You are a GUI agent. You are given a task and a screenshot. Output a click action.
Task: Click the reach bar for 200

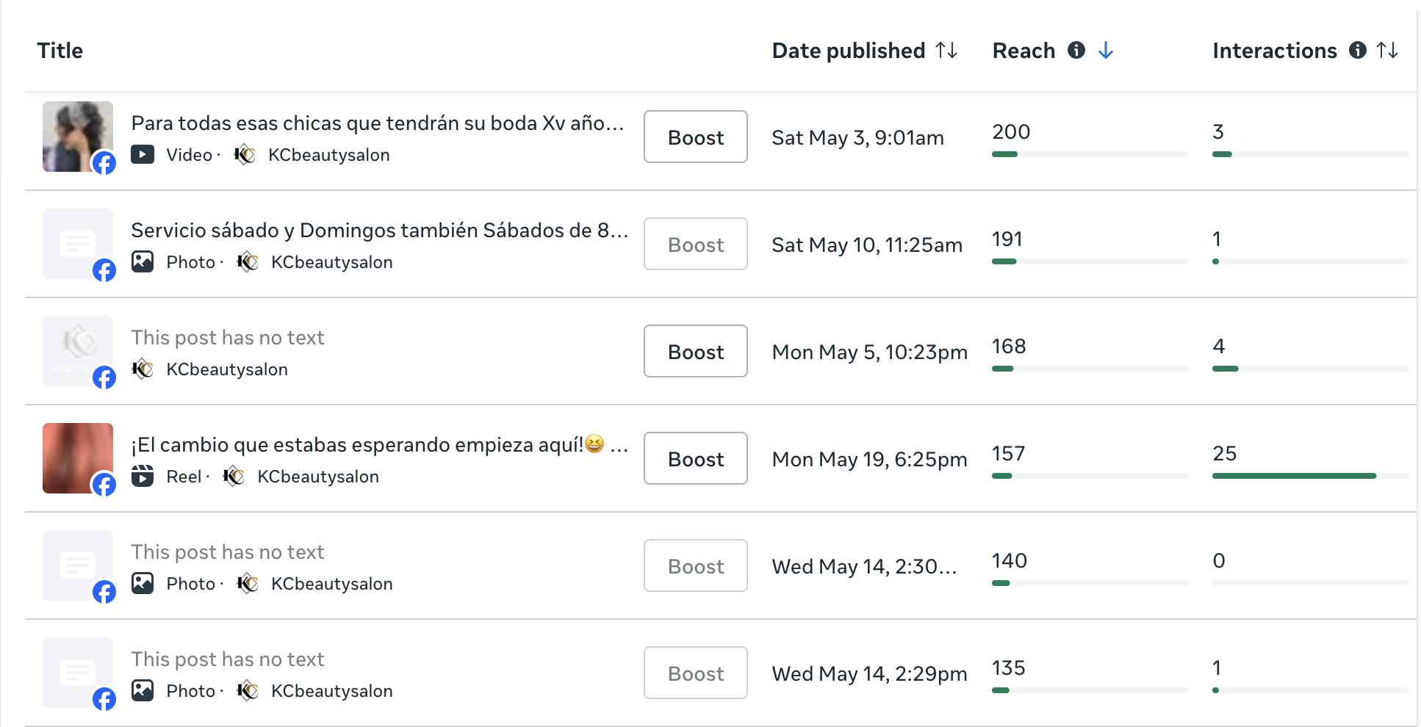pyautogui.click(x=1090, y=154)
